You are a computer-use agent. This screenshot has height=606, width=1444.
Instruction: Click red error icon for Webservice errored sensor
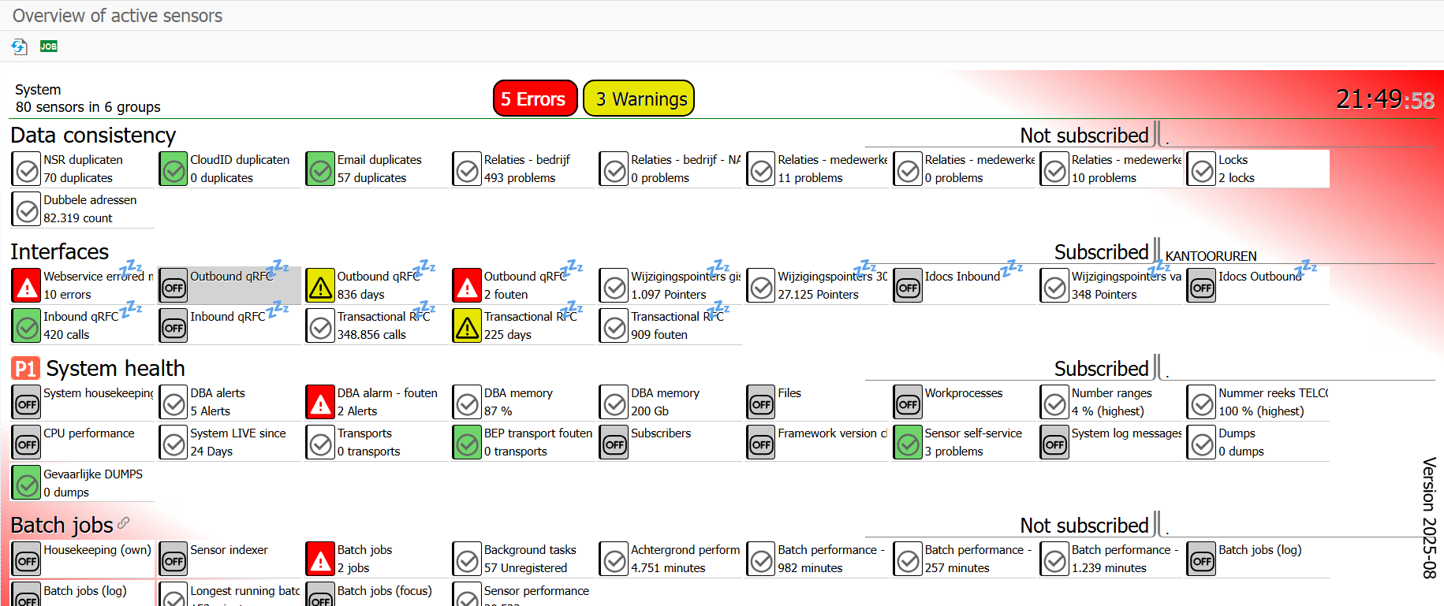click(x=27, y=286)
